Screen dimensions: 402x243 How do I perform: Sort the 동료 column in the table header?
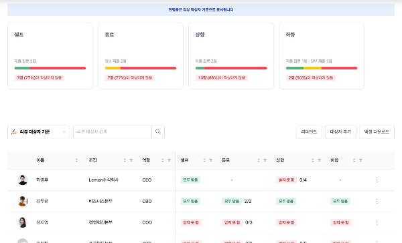pyautogui.click(x=259, y=160)
